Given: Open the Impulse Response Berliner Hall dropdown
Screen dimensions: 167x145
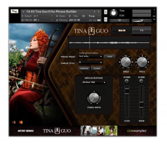Looking at the screenshot, I should pos(94,82).
